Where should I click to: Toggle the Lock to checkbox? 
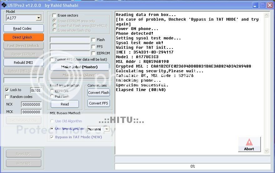coord(7,90)
